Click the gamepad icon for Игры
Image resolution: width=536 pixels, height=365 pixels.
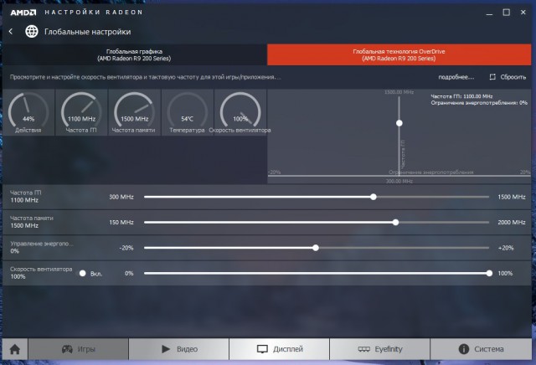[67, 349]
